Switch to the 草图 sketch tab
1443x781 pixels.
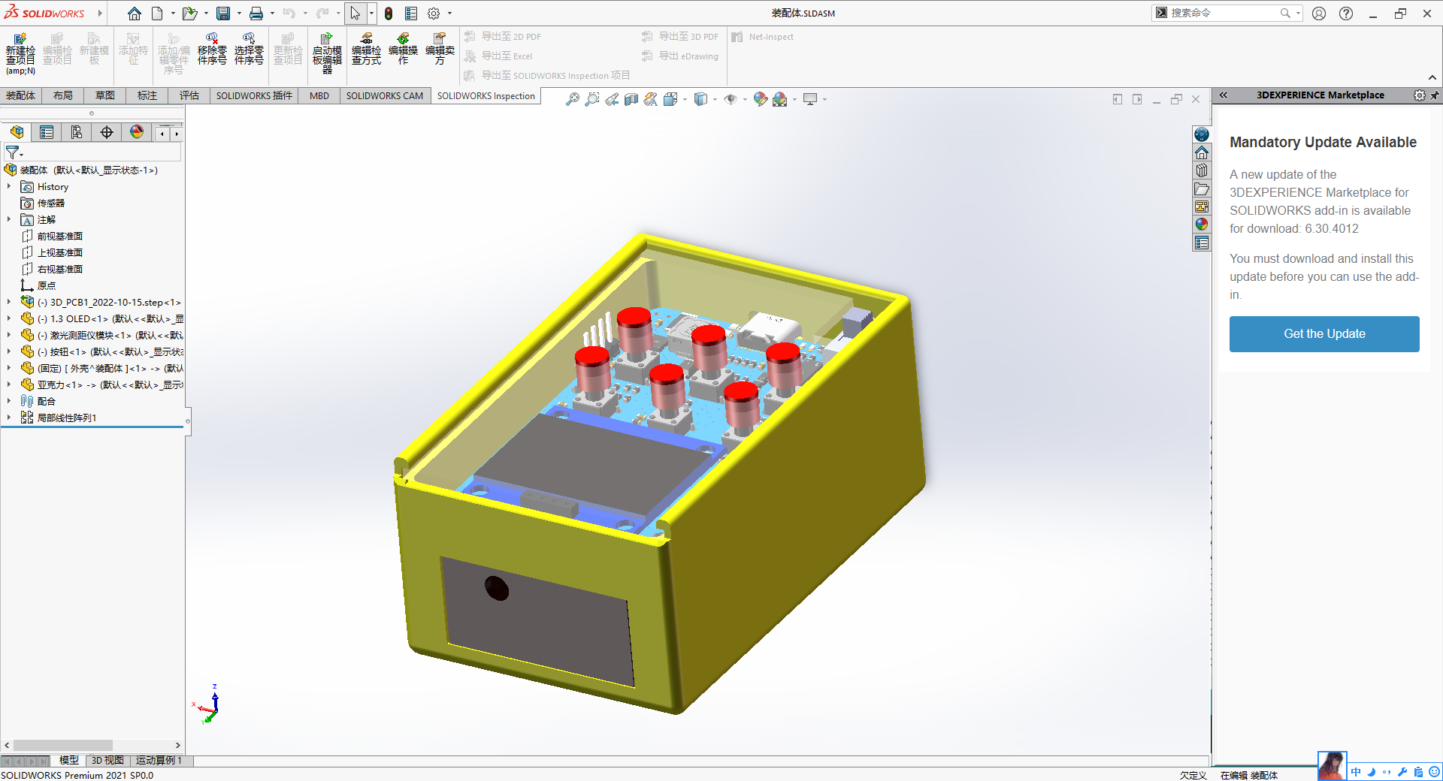point(105,95)
